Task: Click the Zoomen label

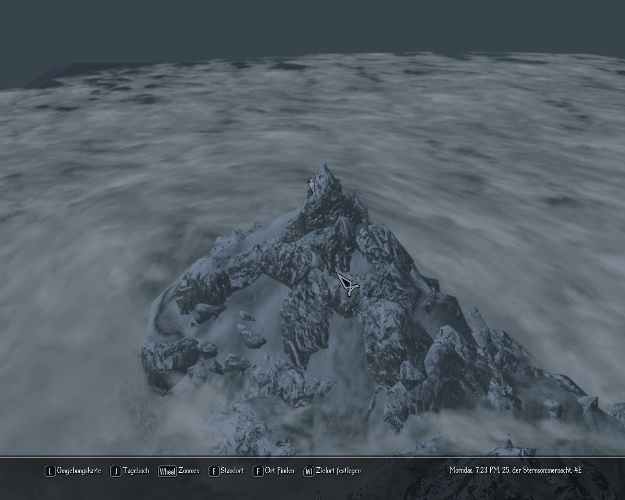Action: coord(188,471)
